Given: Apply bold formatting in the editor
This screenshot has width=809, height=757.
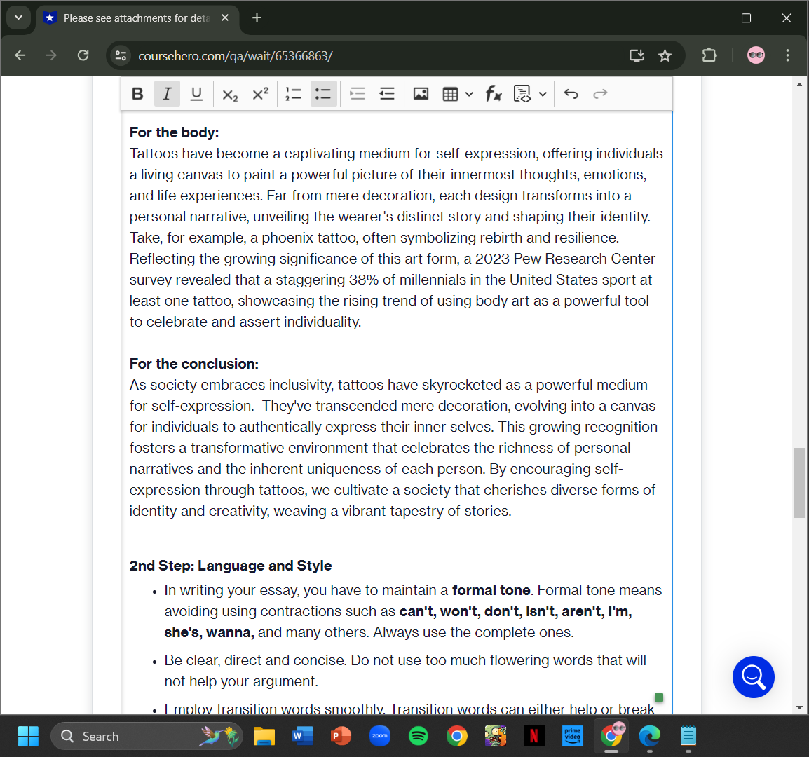Looking at the screenshot, I should 137,93.
